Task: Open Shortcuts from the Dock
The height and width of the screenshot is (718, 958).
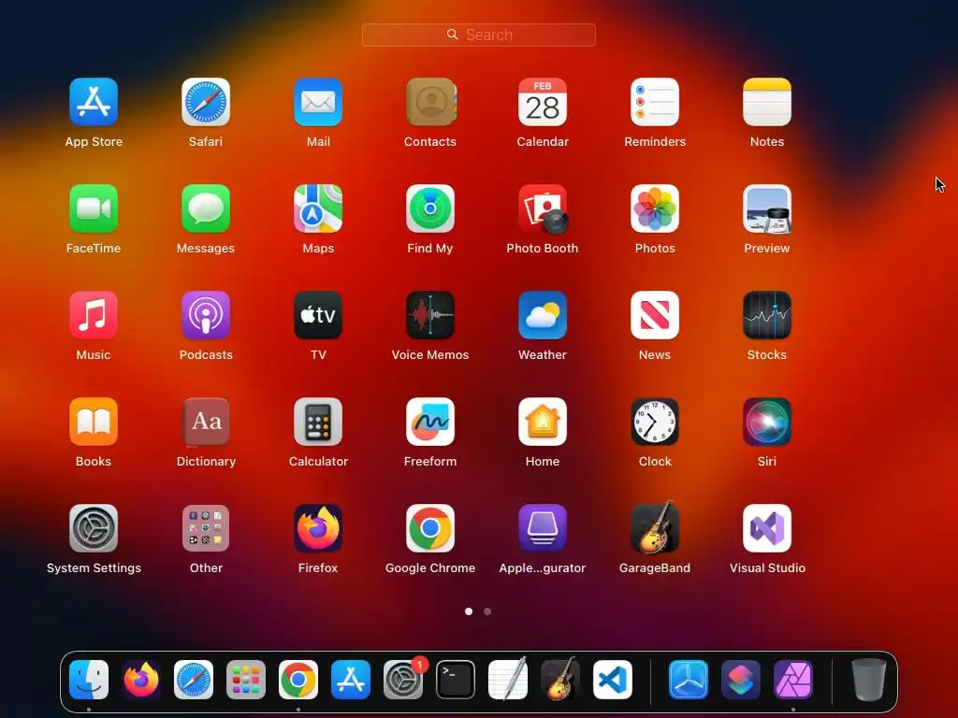Action: pyautogui.click(x=741, y=680)
